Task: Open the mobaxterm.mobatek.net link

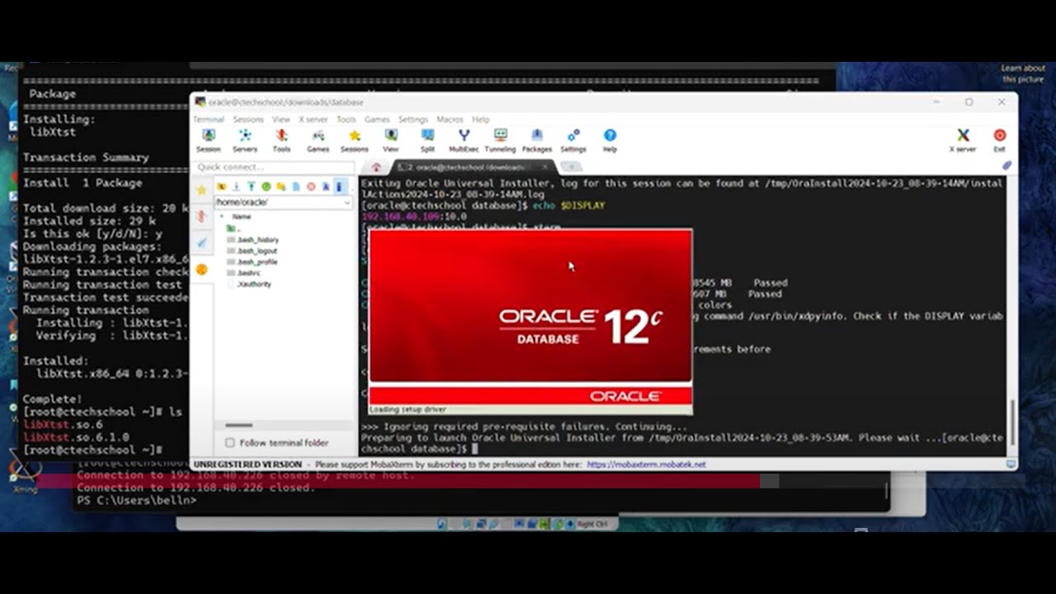Action: 646,464
